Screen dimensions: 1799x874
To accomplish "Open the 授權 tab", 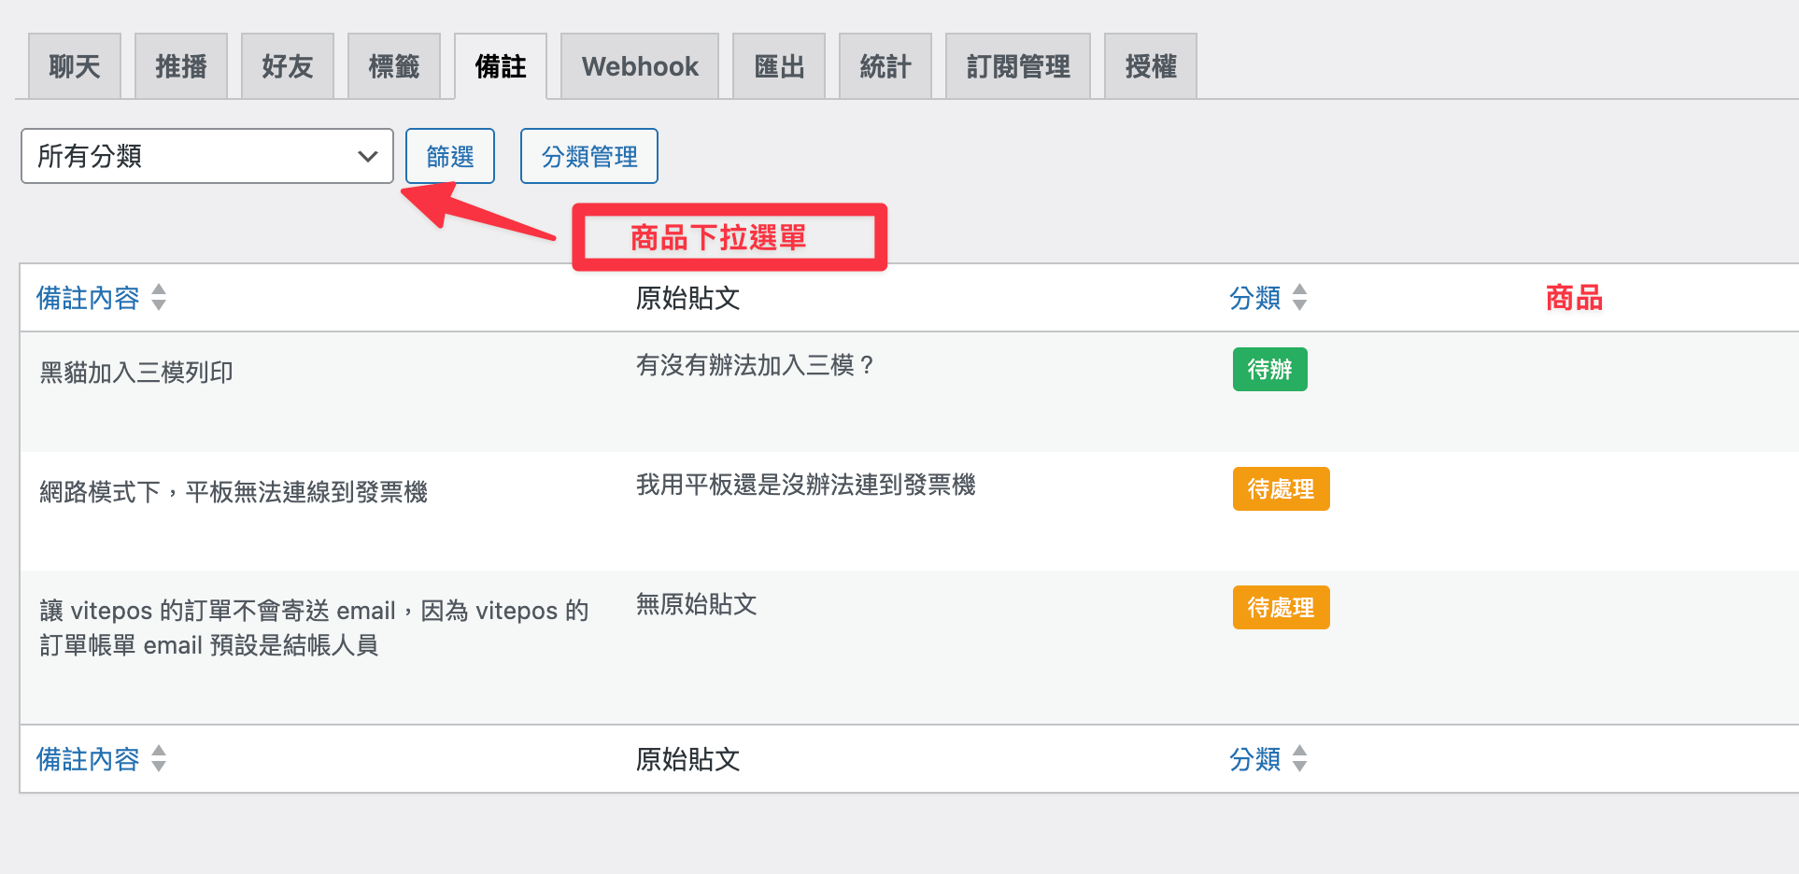I will [1151, 66].
